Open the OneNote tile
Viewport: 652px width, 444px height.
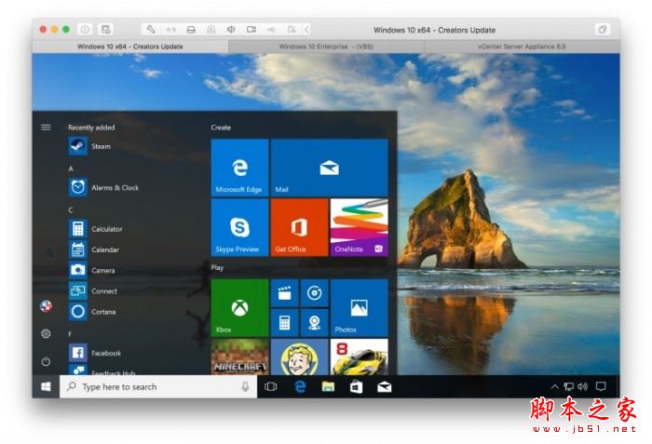click(x=359, y=227)
